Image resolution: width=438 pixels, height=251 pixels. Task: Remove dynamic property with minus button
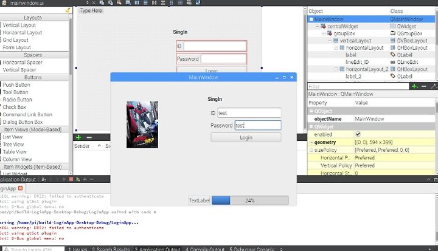pos(424,86)
